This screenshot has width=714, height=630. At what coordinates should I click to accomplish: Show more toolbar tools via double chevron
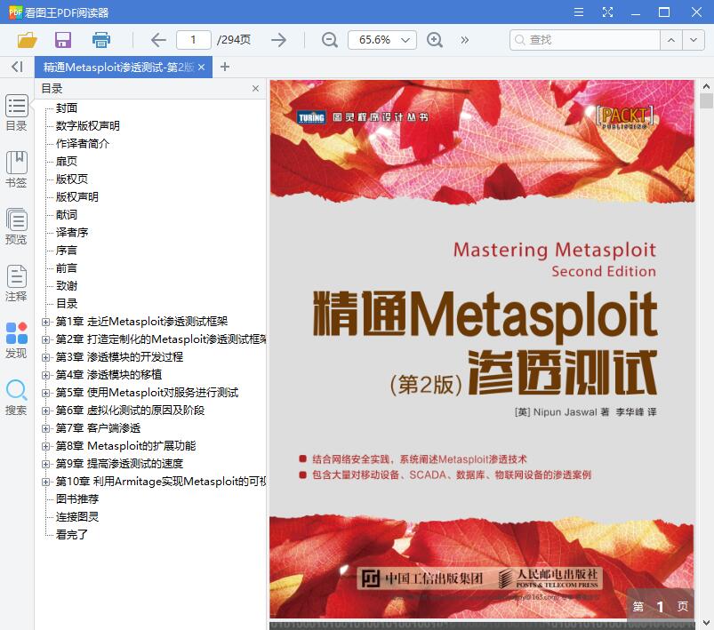pos(464,40)
